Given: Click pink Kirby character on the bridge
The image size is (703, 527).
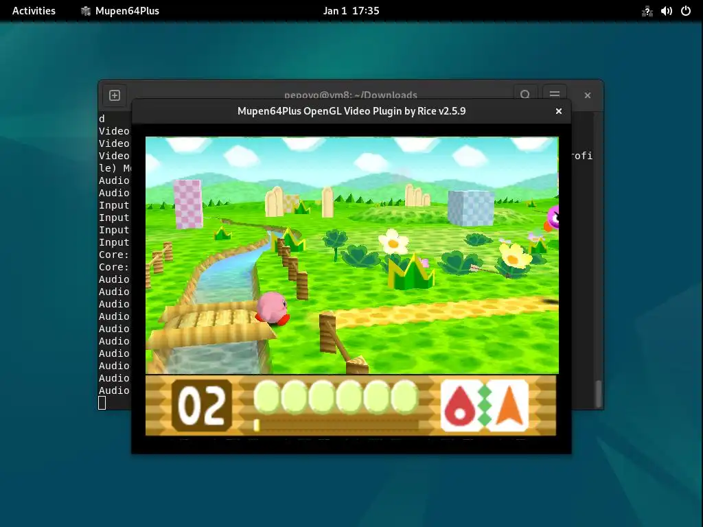Looking at the screenshot, I should tap(272, 307).
